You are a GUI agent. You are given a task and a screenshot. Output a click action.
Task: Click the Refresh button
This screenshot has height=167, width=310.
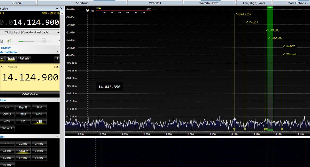25,59
